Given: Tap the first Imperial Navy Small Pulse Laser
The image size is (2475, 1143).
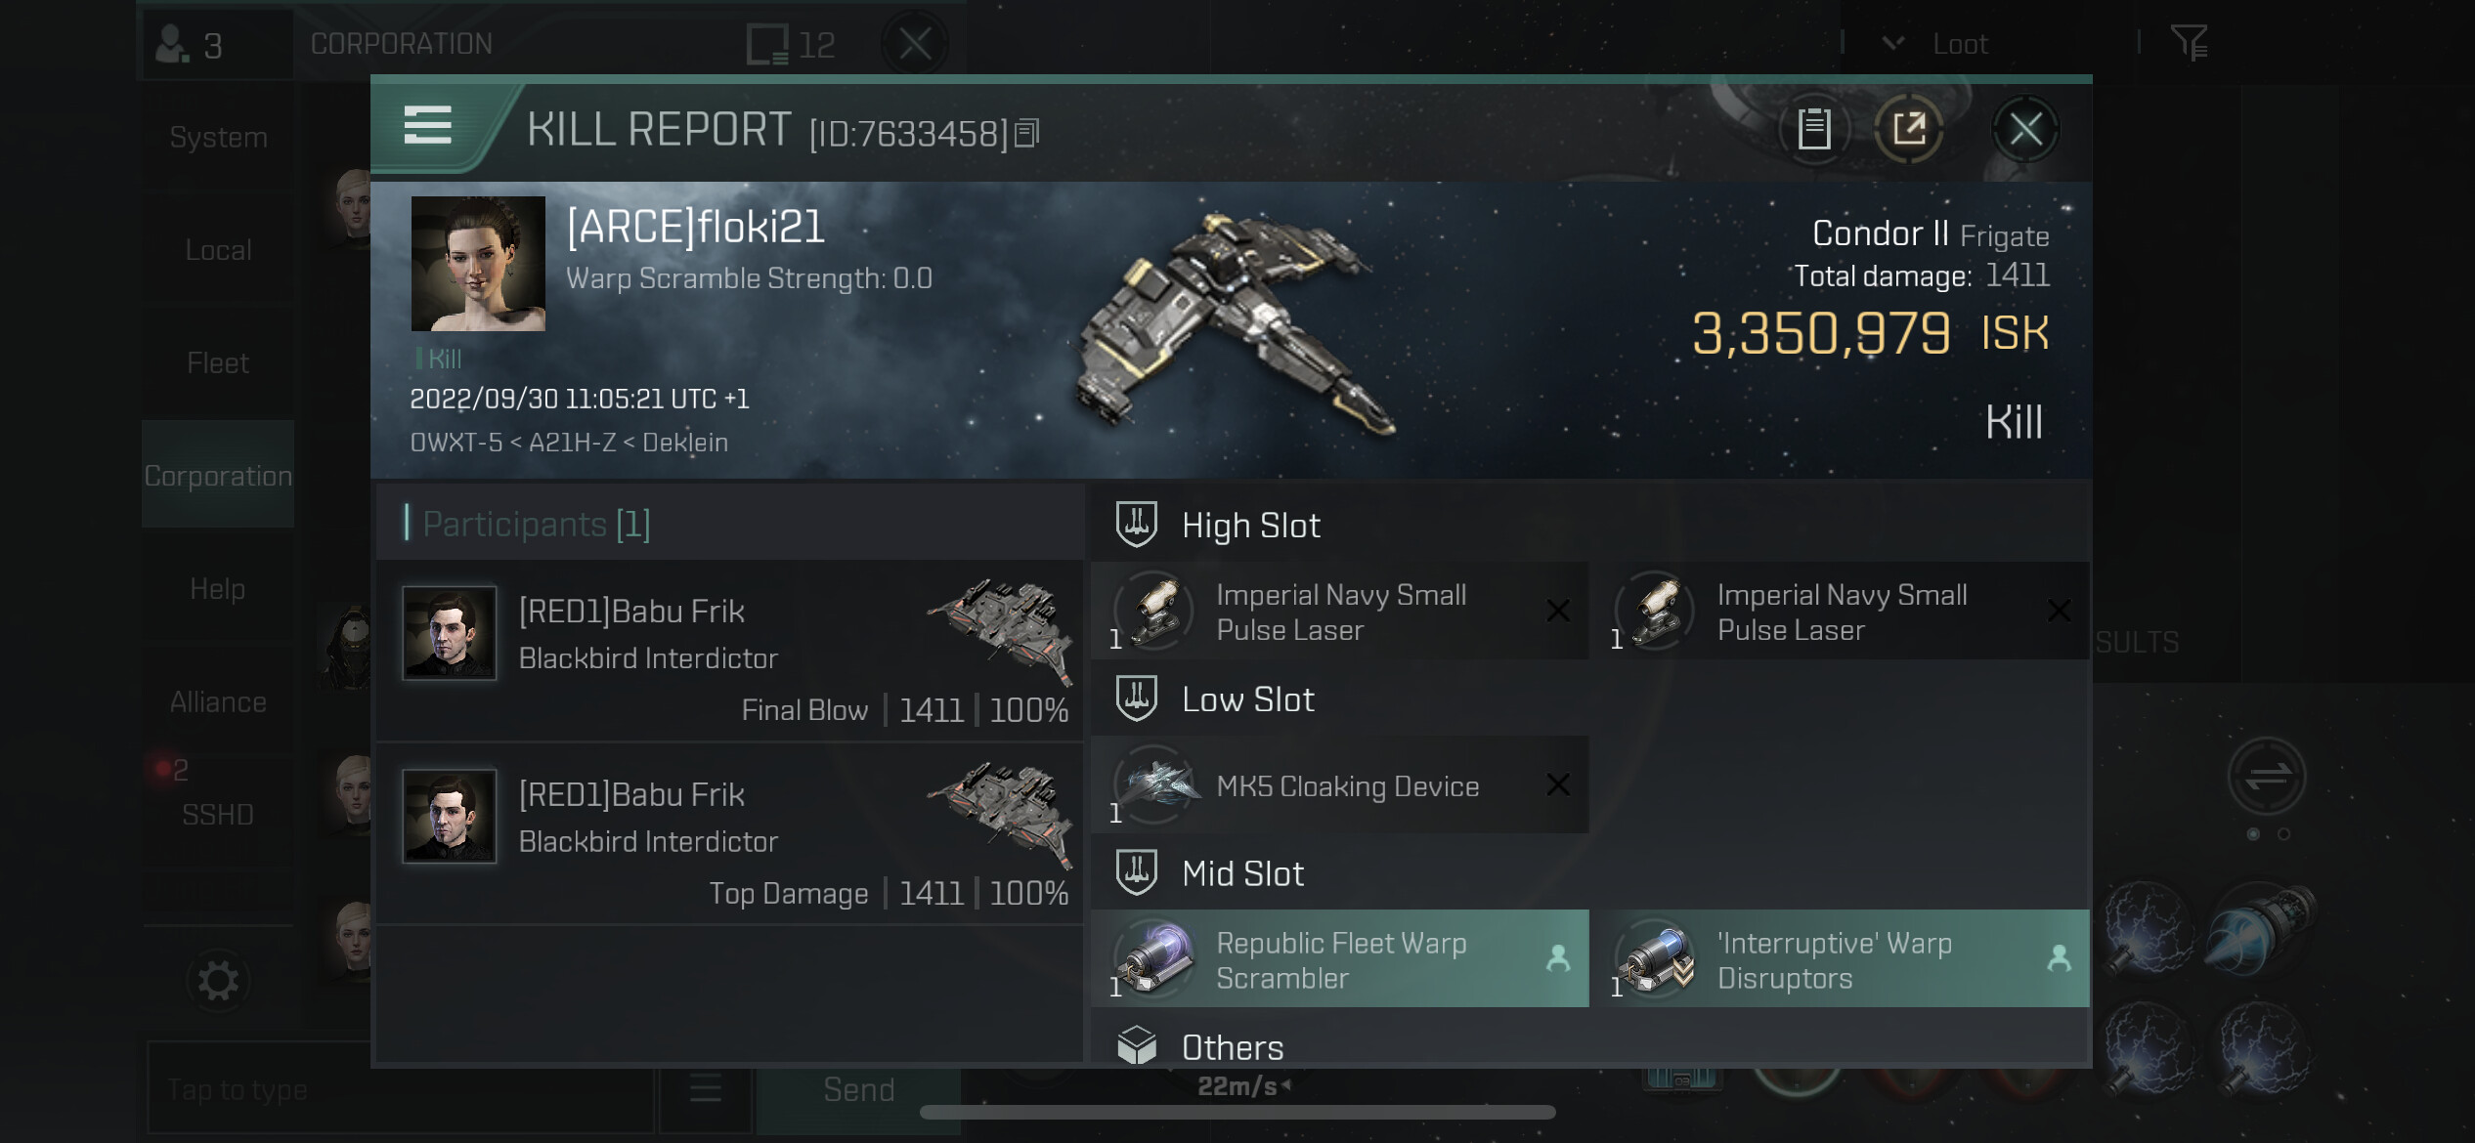Looking at the screenshot, I should tap(1340, 612).
